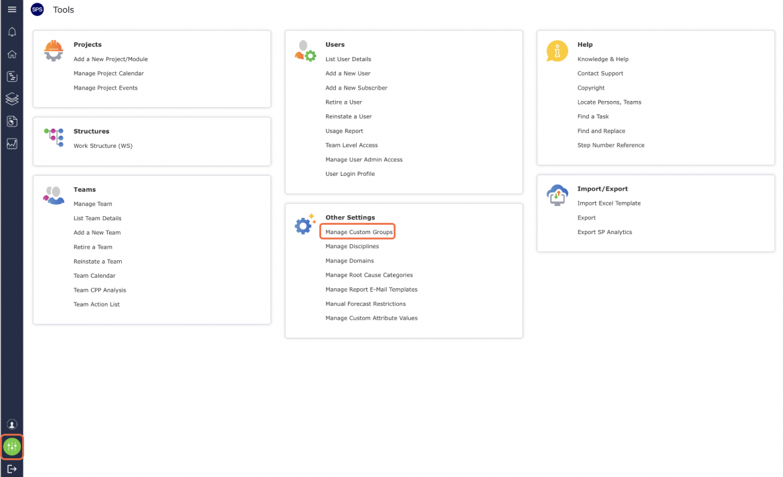Select Reinstate a User
Image resolution: width=783 pixels, height=477 pixels.
tap(349, 117)
